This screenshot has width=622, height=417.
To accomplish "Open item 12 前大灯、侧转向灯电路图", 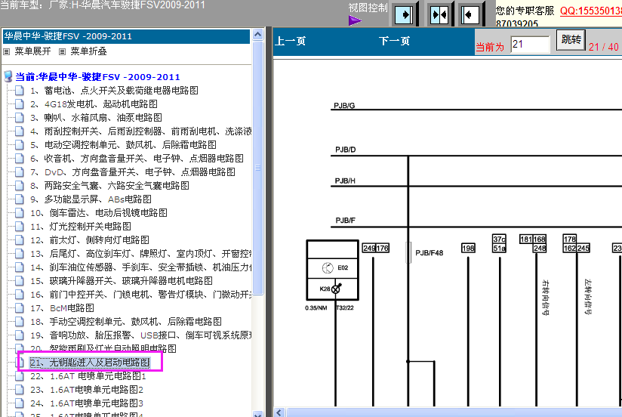I will point(90,240).
